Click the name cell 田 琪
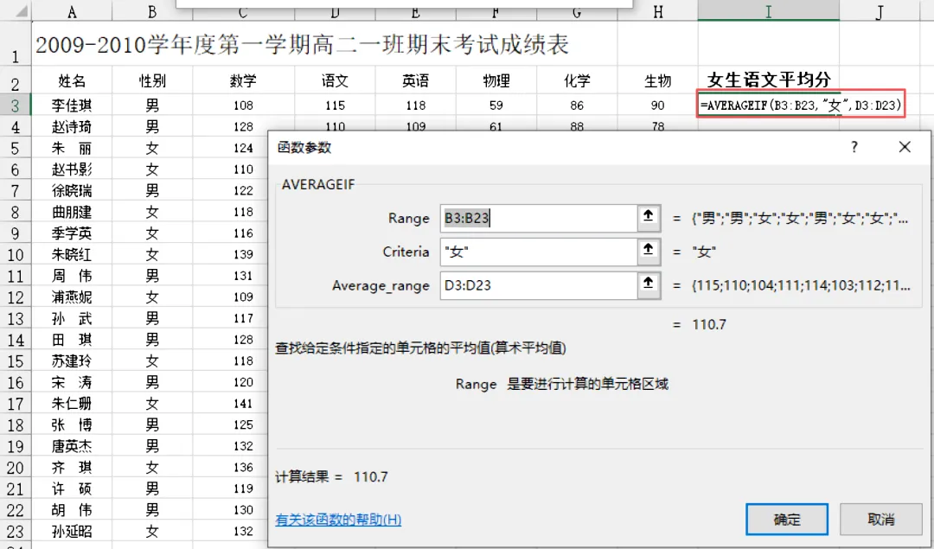934x549 pixels. tap(72, 340)
